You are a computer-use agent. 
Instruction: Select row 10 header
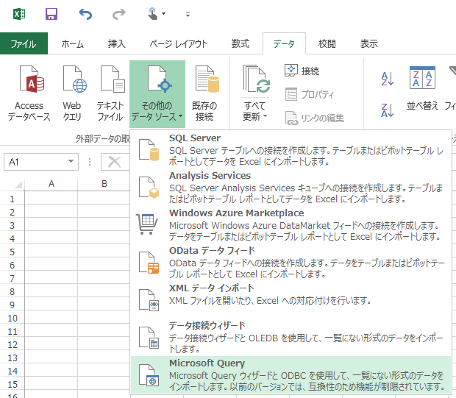pyautogui.click(x=13, y=318)
